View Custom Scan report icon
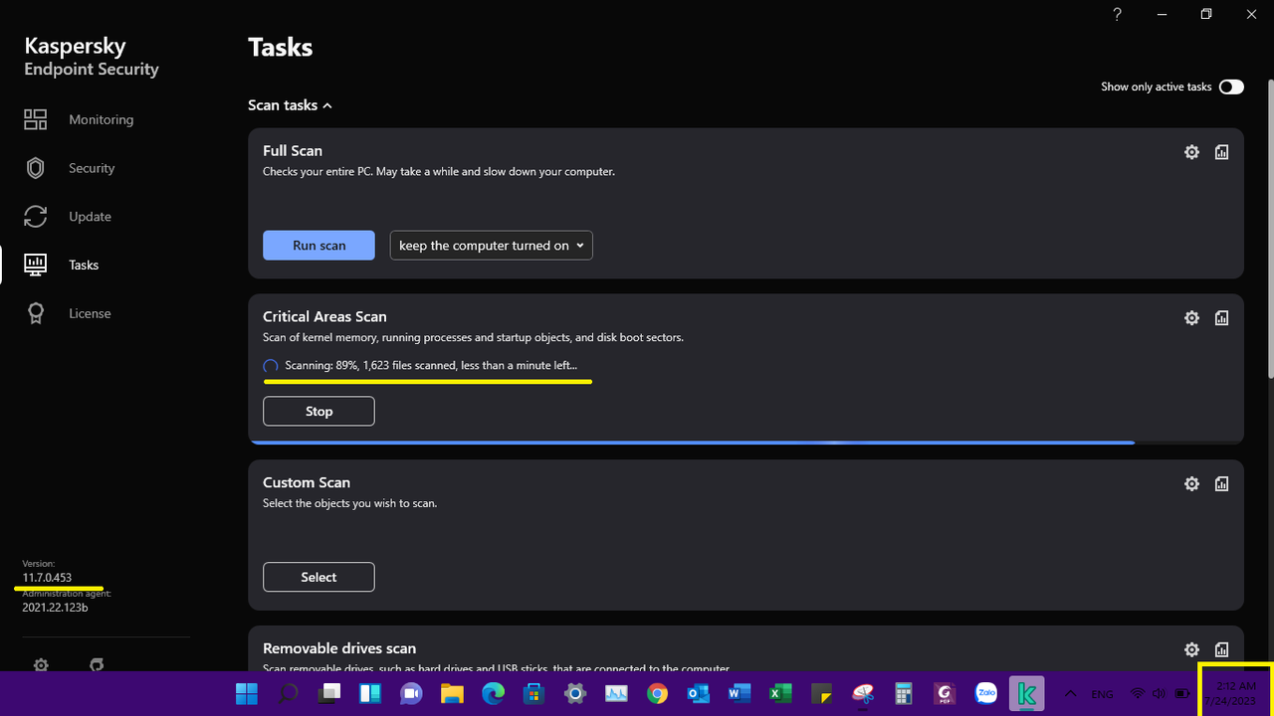Viewport: 1274px width, 716px height. click(1221, 484)
